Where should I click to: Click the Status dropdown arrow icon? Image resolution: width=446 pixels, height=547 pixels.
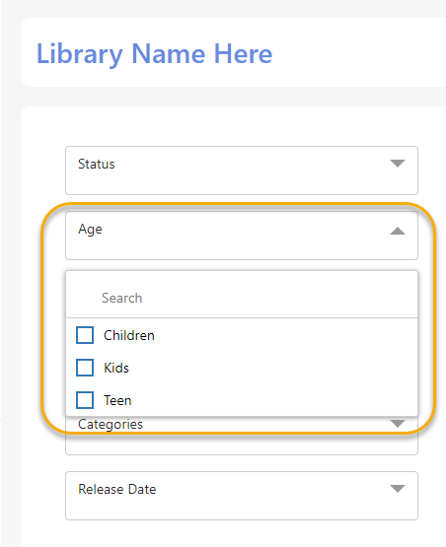398,164
